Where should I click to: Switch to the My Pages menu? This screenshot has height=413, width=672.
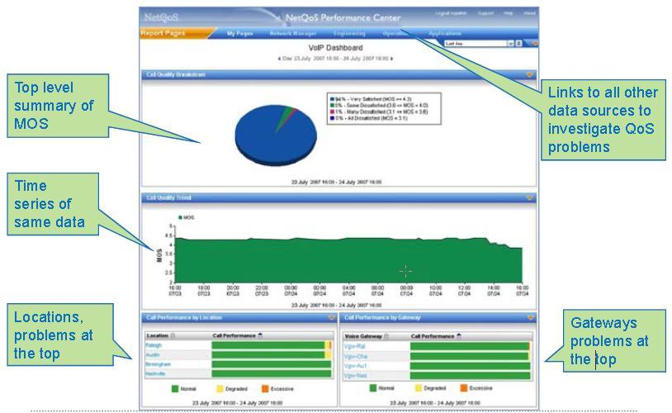(240, 33)
